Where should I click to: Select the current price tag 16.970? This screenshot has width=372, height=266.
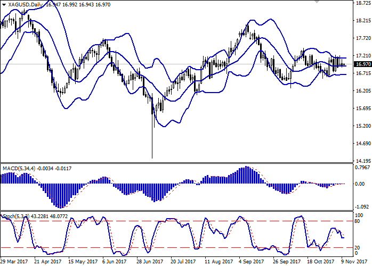pyautogui.click(x=362, y=65)
